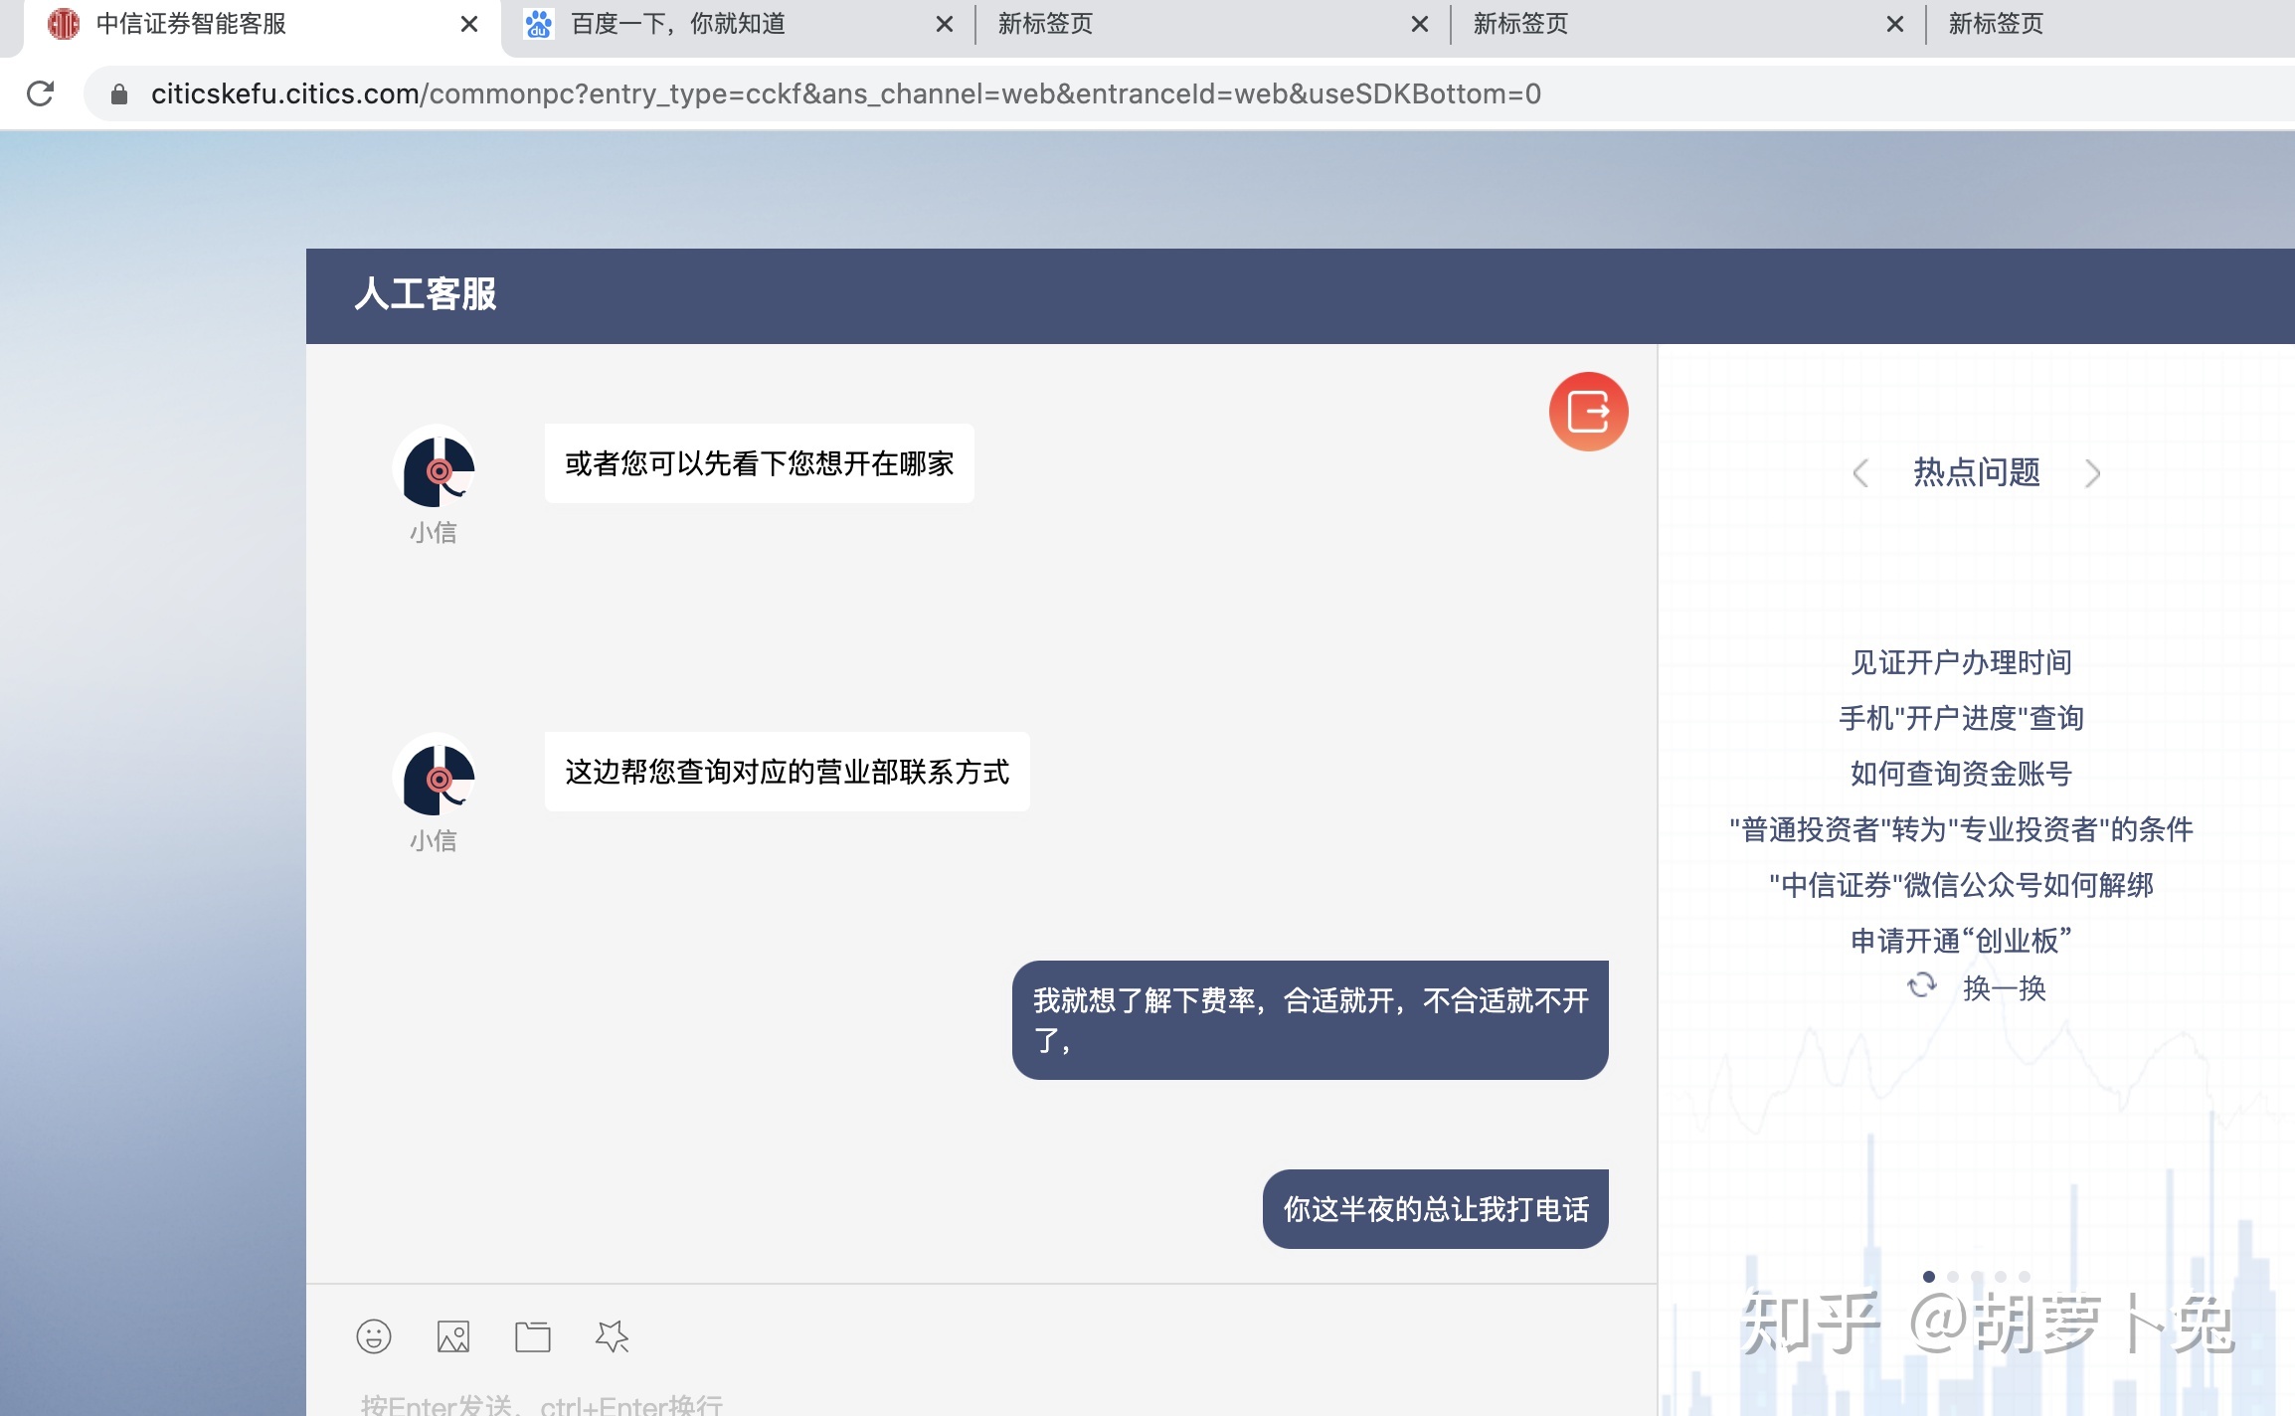
Task: Click the address bar lock icon
Action: coord(119,93)
